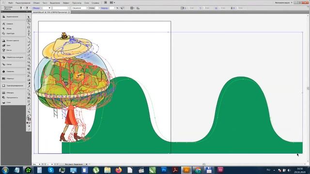Open the Выделение menu
This screenshot has height=174, width=310.
pyautogui.click(x=55, y=3)
